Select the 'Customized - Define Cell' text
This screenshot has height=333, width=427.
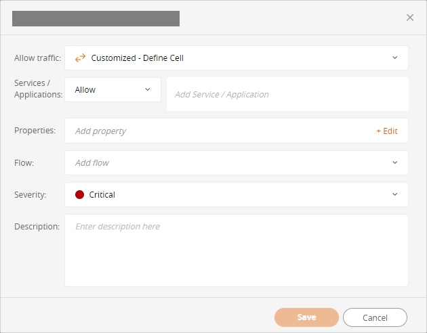(x=137, y=58)
